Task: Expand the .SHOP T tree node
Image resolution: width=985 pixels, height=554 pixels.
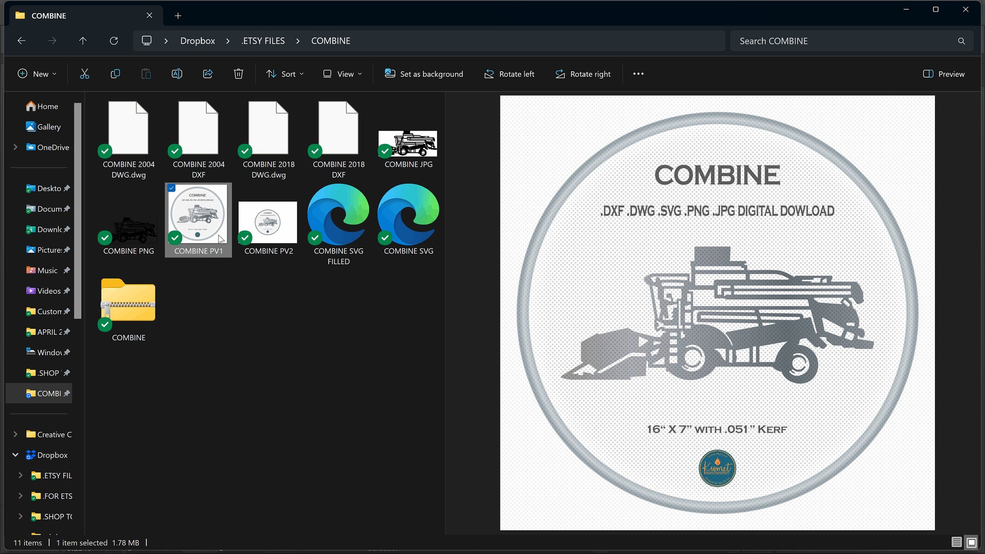Action: (20, 516)
